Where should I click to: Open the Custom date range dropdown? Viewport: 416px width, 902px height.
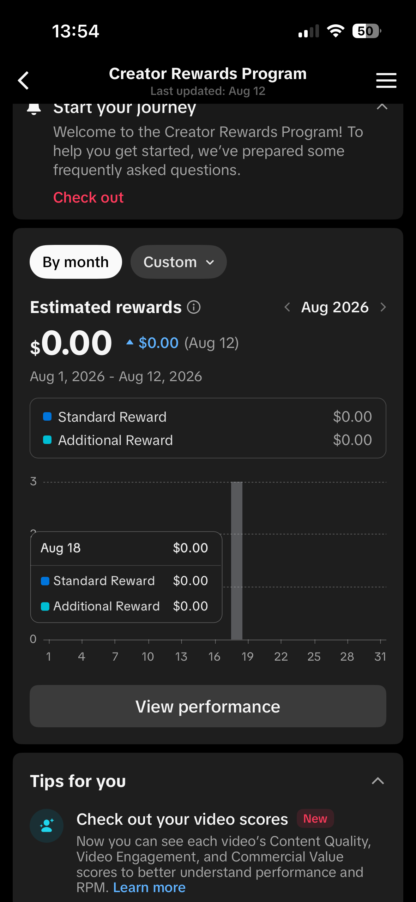(x=179, y=262)
